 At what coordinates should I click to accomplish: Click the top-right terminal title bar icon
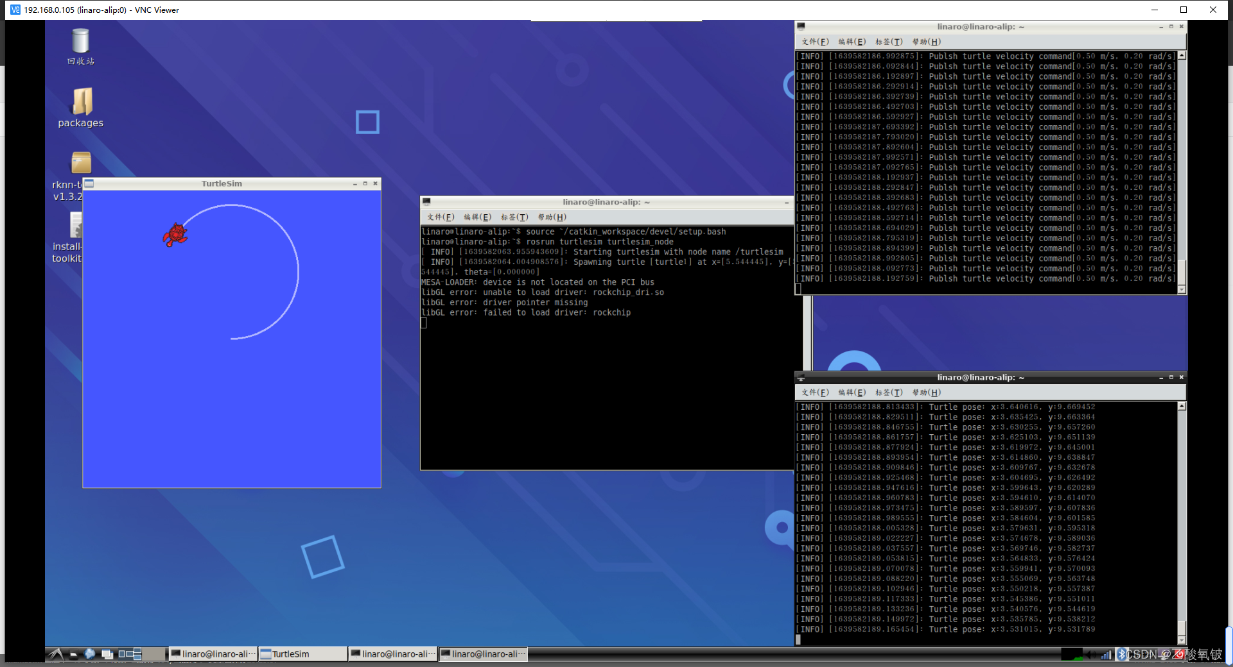tap(801, 26)
